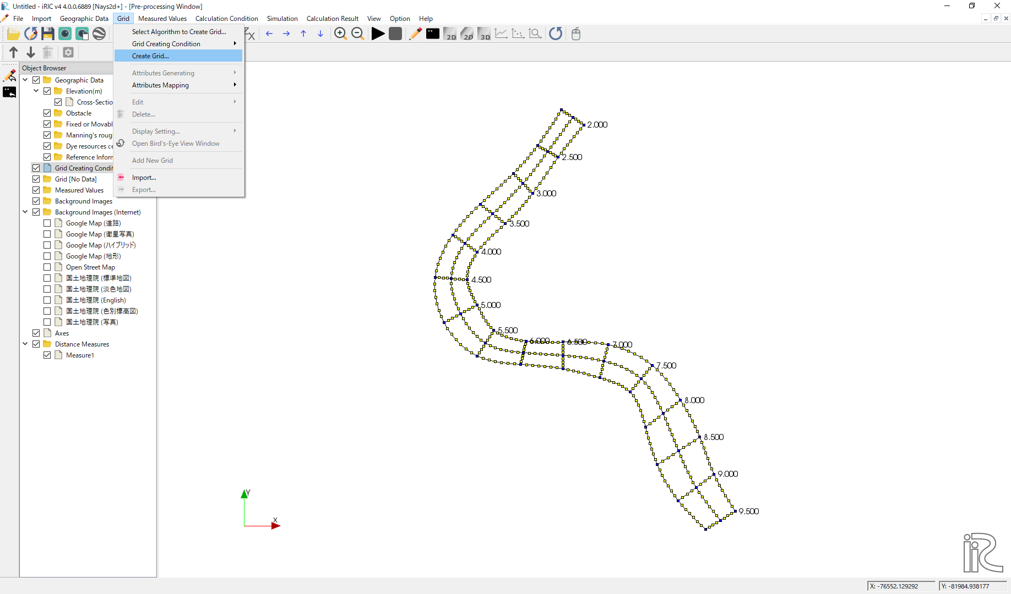Uncheck the Geographic Data checkbox

[36, 80]
